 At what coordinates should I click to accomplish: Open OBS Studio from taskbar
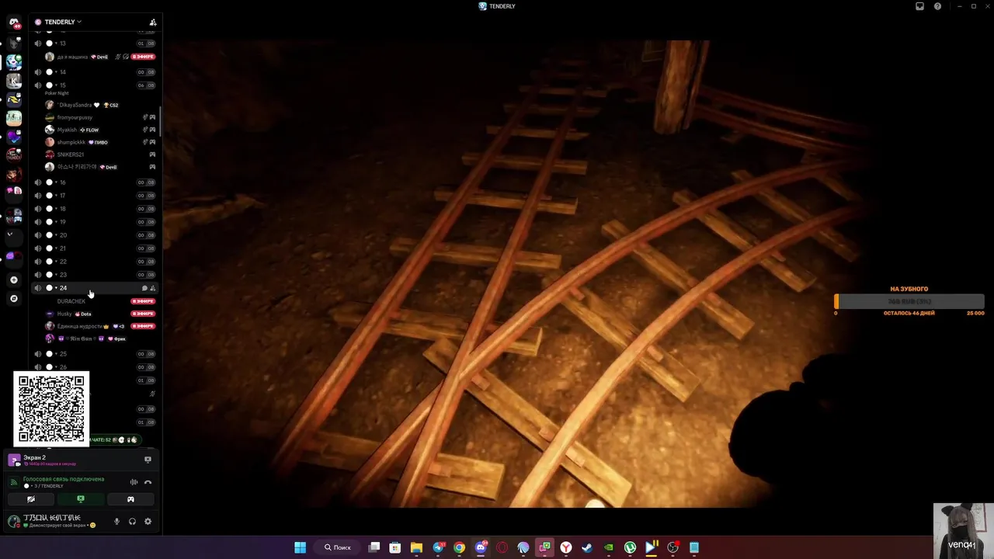[673, 547]
